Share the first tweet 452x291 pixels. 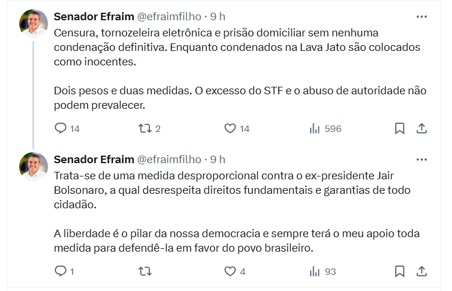pyautogui.click(x=422, y=128)
